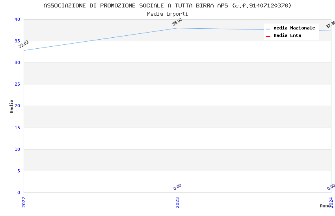Click the Anno x-axis title
This screenshot has width=335, height=216.
click(325, 206)
